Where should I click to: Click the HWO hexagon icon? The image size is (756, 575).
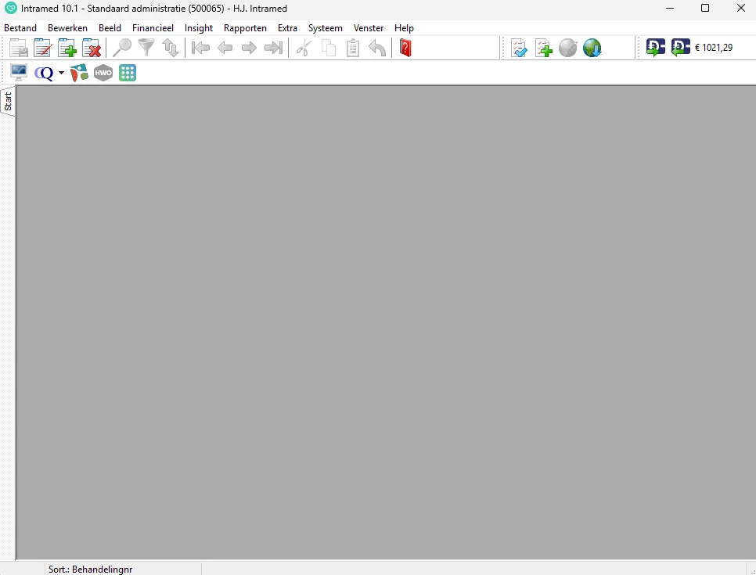103,73
